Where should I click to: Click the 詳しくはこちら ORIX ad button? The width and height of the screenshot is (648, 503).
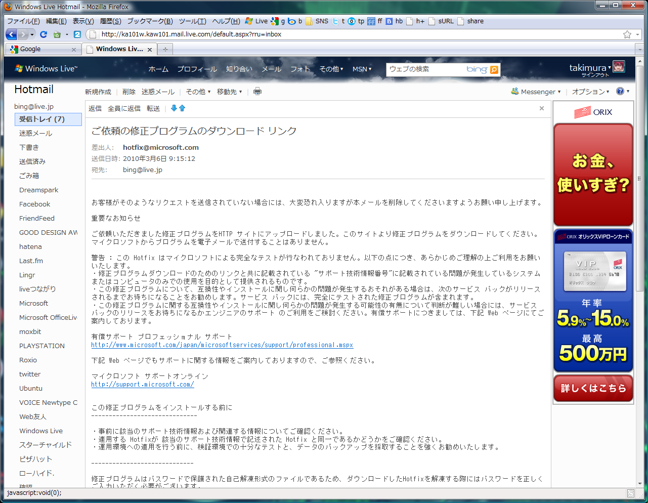[593, 388]
